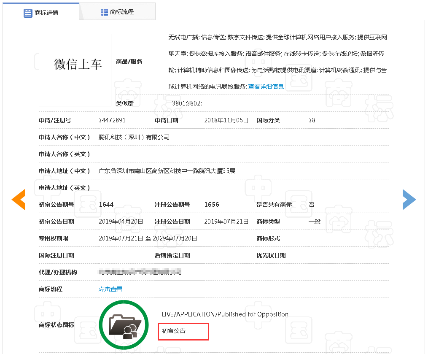Select the shared trademark value 否

click(312, 205)
